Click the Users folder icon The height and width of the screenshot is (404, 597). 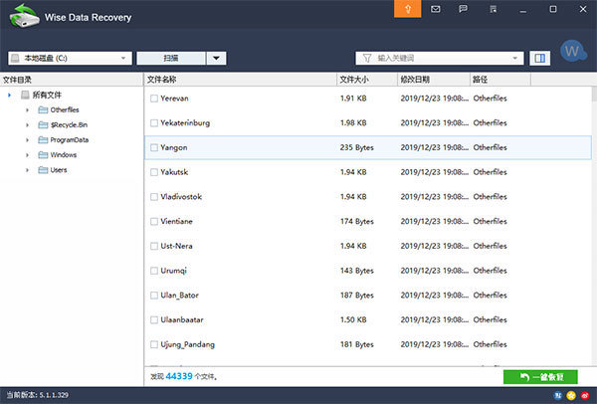43,170
